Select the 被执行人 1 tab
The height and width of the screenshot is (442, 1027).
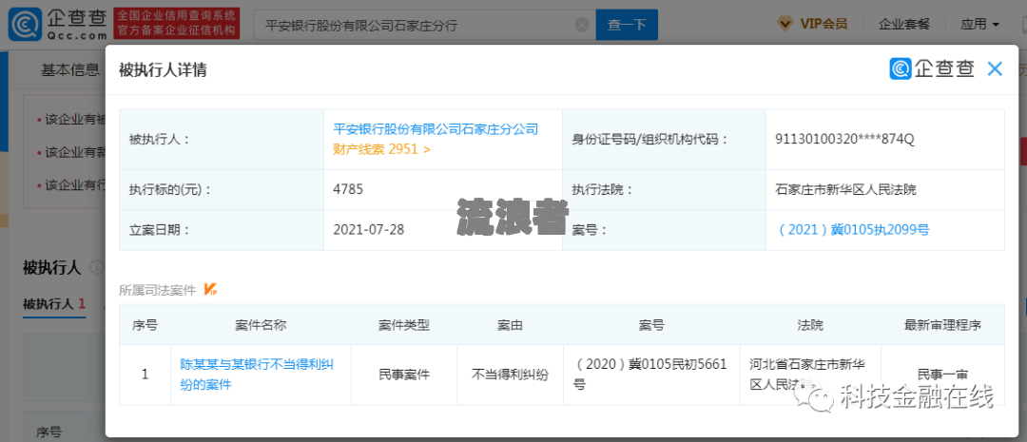[x=54, y=304]
